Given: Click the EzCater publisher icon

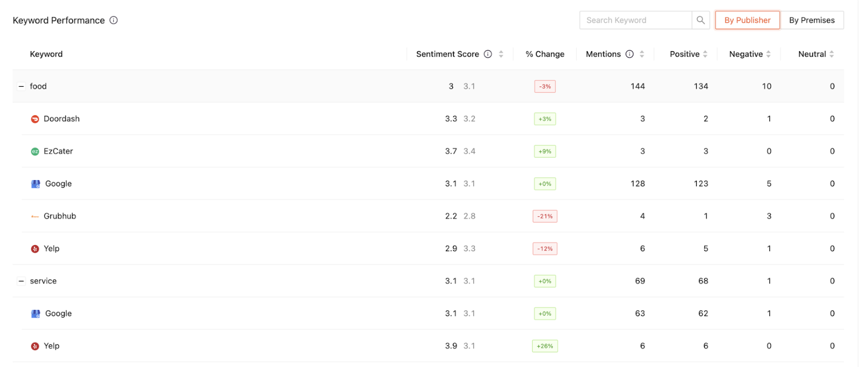Looking at the screenshot, I should pyautogui.click(x=35, y=151).
